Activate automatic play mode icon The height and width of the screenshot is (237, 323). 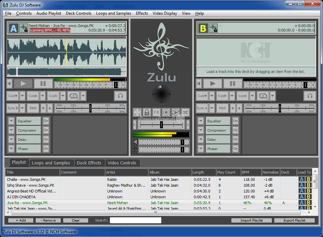pyautogui.click(x=175, y=112)
